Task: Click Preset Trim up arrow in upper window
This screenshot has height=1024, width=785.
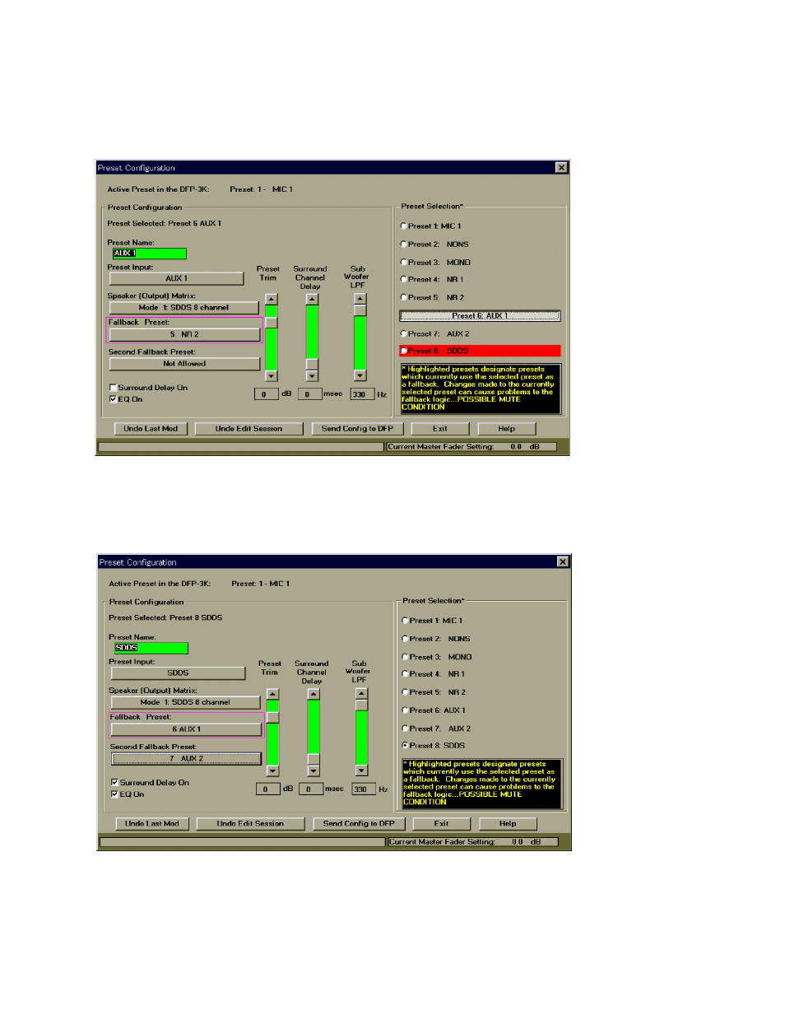Action: click(272, 300)
